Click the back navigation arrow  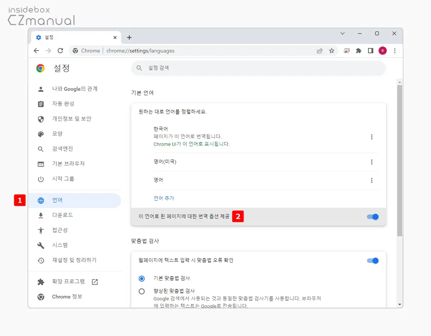(x=36, y=51)
